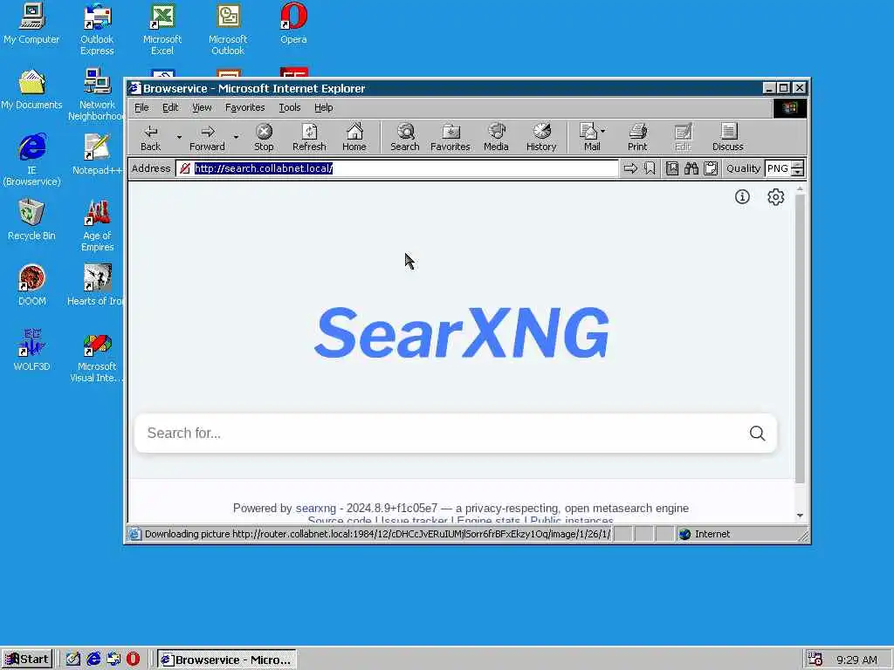
Task: Open Forward button history dropdown arrow
Action: [236, 137]
